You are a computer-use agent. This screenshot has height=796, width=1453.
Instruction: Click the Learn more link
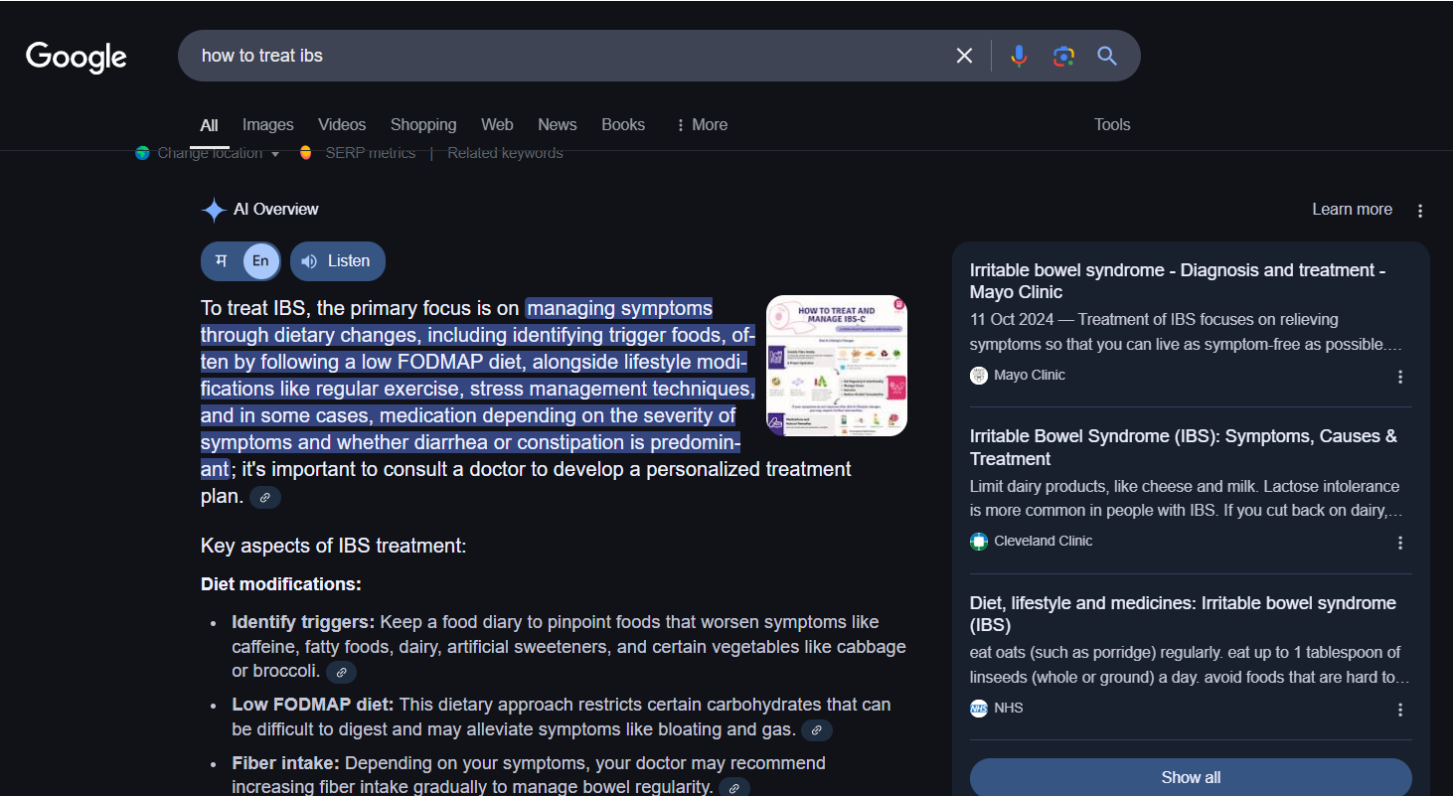coord(1352,210)
